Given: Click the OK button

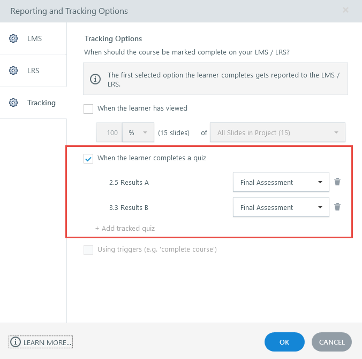Looking at the screenshot, I should coord(284,342).
